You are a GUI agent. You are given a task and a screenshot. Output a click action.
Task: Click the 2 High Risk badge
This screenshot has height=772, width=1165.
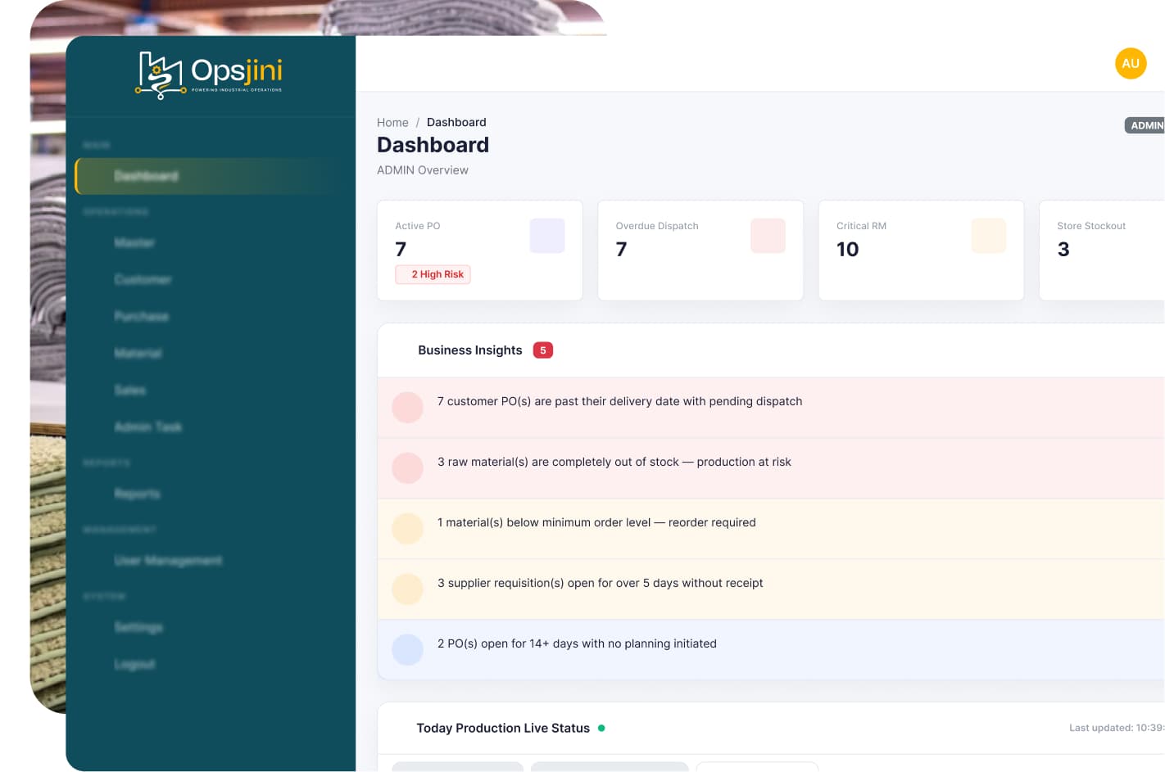pos(433,274)
